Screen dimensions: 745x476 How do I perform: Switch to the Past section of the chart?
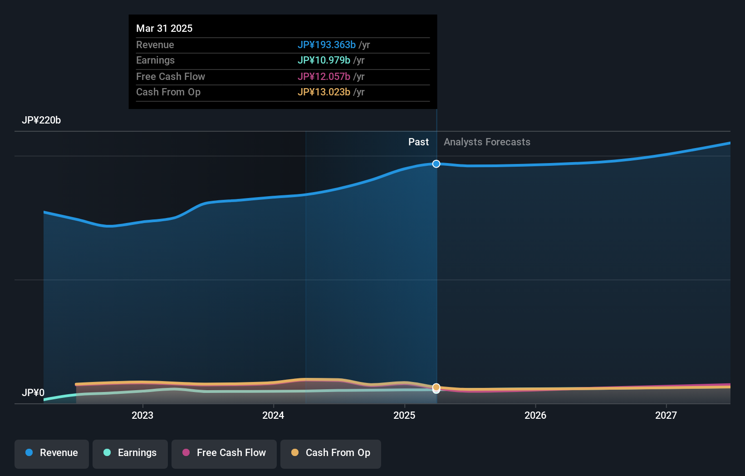click(x=418, y=142)
